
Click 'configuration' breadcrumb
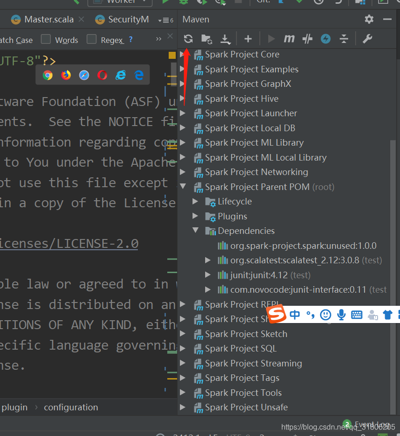pos(71,408)
